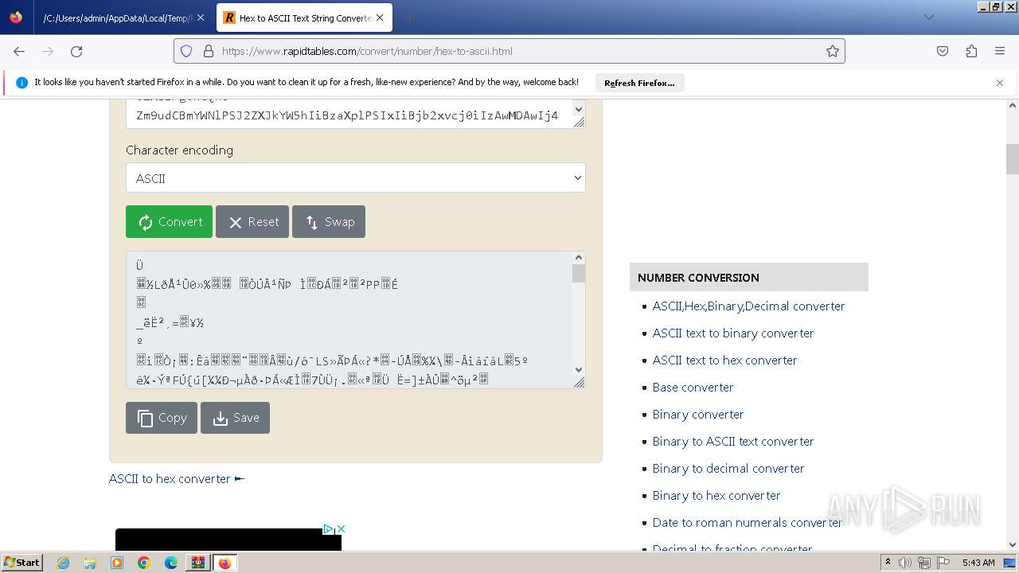This screenshot has height=573, width=1019.
Task: Open File Explorer folder on taskbar
Action: pyautogui.click(x=90, y=563)
